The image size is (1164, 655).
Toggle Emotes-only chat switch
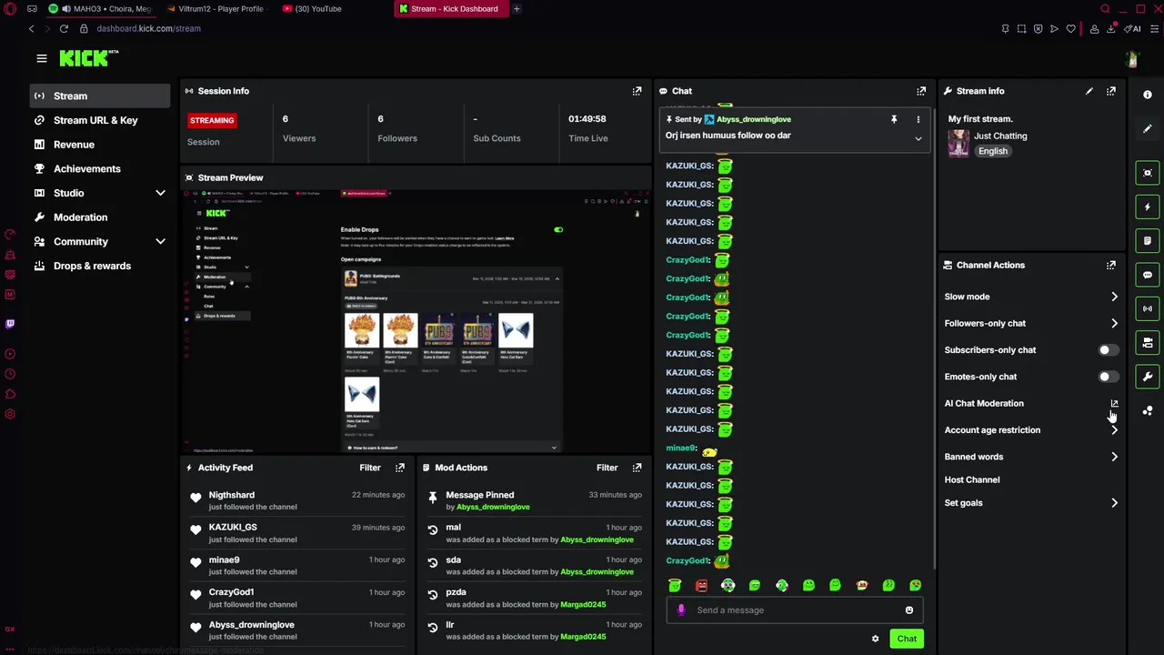[1108, 377]
